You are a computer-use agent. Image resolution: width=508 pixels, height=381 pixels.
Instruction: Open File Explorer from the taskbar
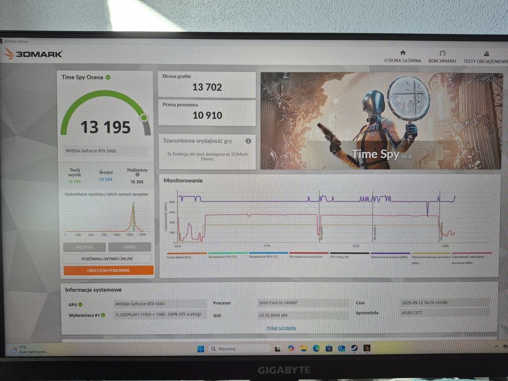click(x=304, y=348)
